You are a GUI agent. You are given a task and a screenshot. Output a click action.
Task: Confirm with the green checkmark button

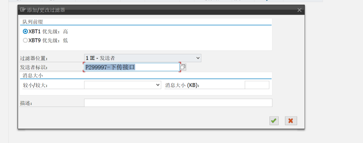[274, 121]
